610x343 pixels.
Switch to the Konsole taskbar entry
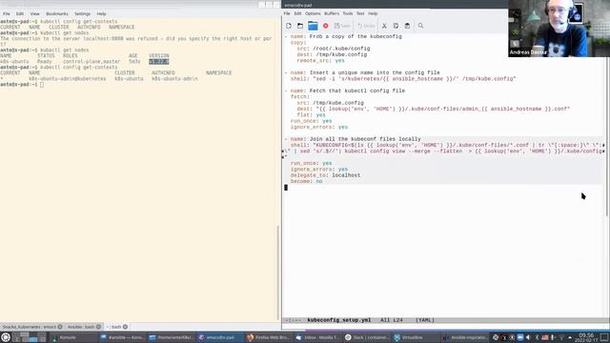[x=72, y=337]
